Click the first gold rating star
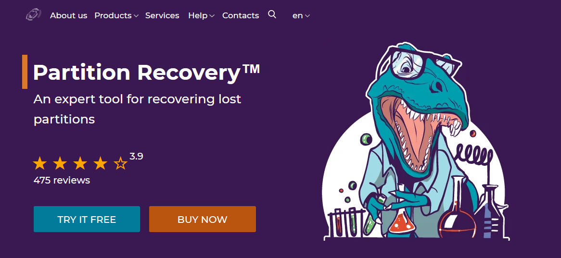561x258 pixels. pos(40,163)
